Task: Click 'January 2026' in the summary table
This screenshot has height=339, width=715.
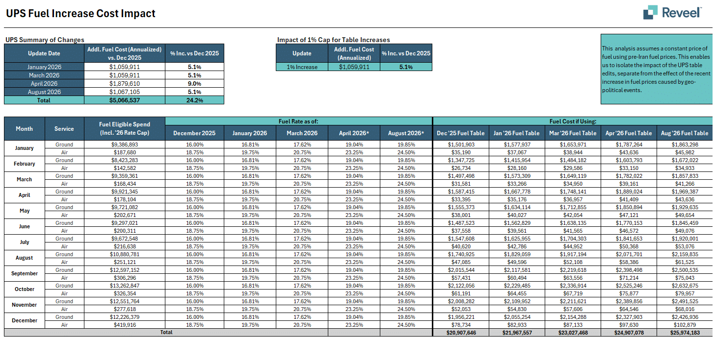Action: click(44, 67)
